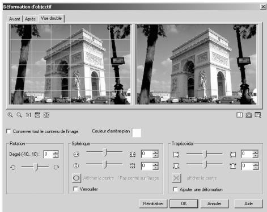Image resolution: width=267 pixels, height=212 pixels.
Task: Click the blank page icon below preview
Action: (239, 115)
